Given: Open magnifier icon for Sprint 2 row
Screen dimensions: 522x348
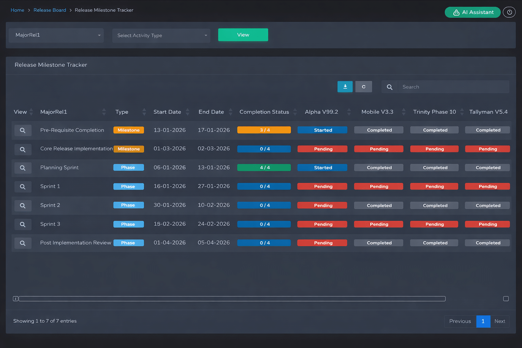Looking at the screenshot, I should click(x=23, y=206).
